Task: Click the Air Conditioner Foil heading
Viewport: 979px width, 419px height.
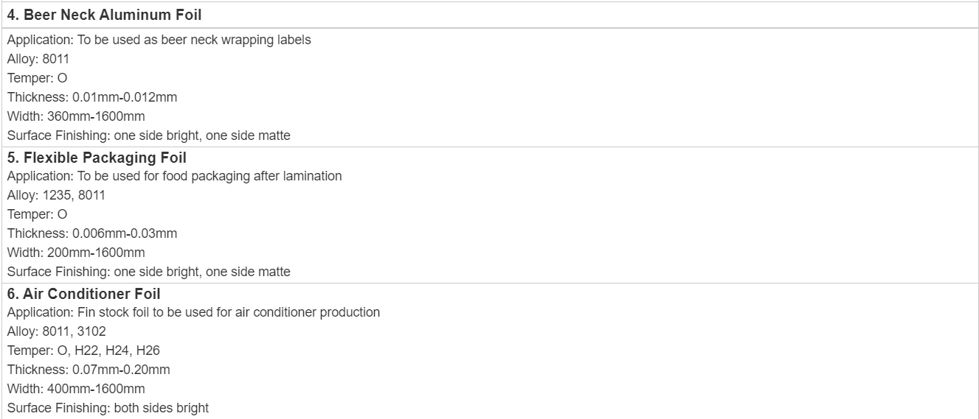Action: point(84,294)
